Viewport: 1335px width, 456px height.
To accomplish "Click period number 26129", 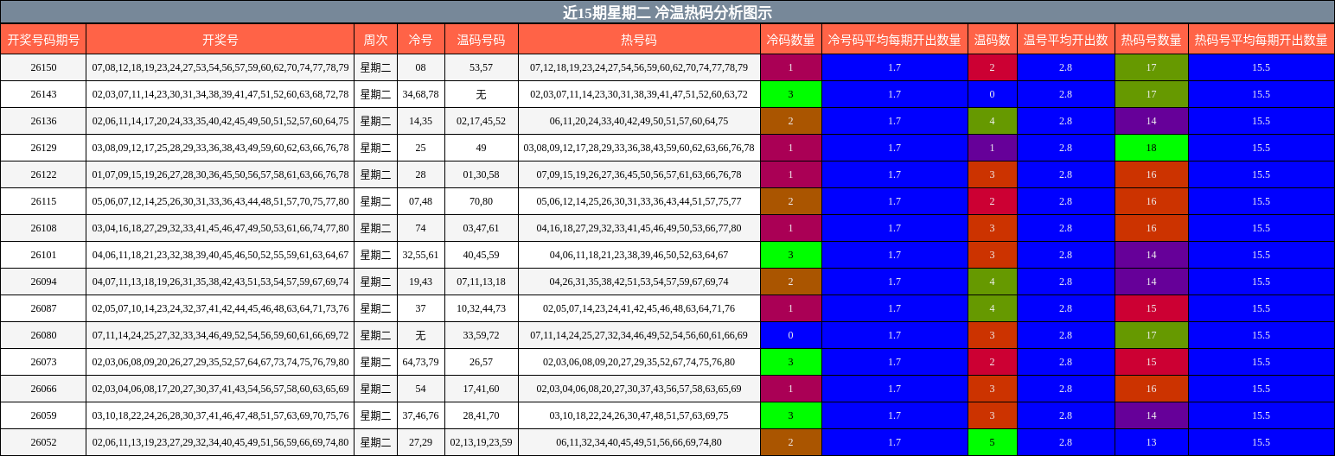I will [x=43, y=148].
